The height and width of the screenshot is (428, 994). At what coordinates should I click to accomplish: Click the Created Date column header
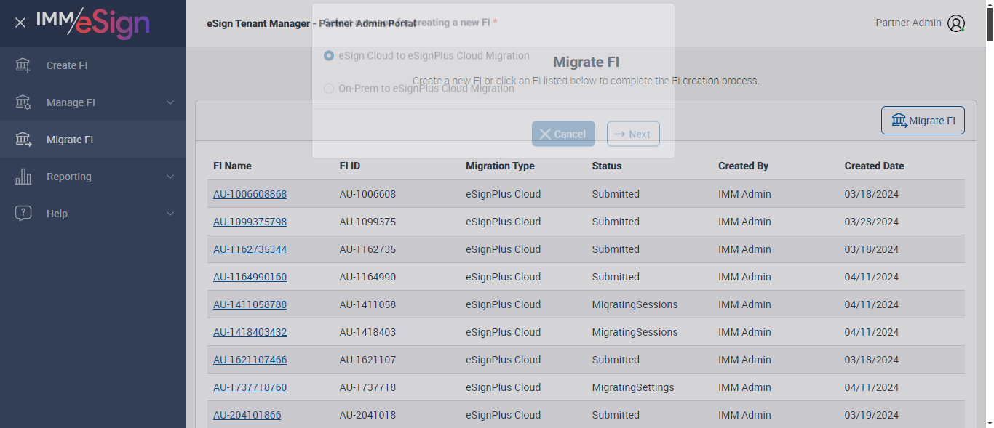click(x=874, y=166)
